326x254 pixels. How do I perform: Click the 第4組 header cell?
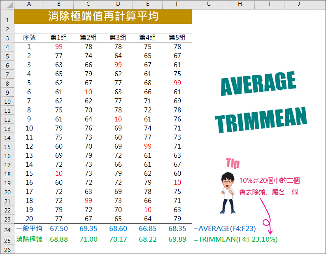148,37
